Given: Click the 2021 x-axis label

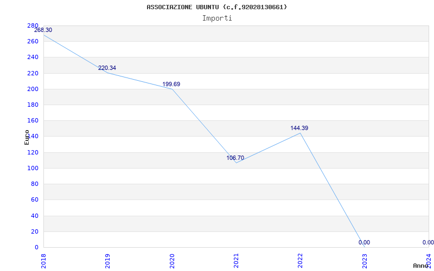Looking at the screenshot, I should pyautogui.click(x=236, y=261).
